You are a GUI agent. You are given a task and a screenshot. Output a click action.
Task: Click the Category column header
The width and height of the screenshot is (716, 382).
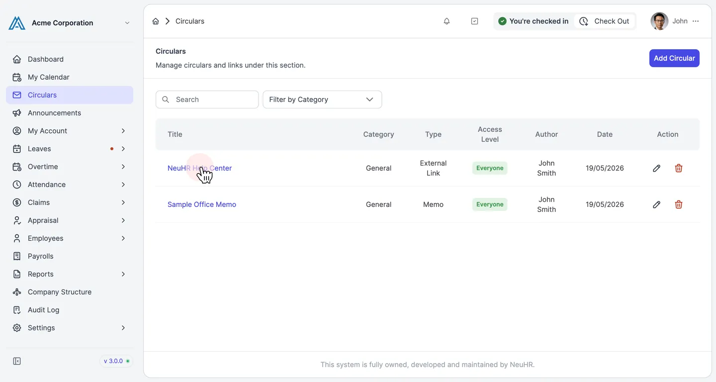click(378, 134)
